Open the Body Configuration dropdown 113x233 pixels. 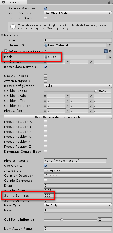pyautogui.click(x=78, y=86)
